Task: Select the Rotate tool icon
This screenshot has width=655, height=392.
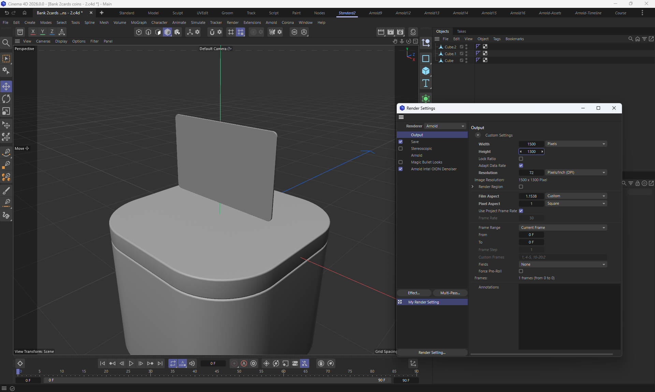Action: pos(6,99)
